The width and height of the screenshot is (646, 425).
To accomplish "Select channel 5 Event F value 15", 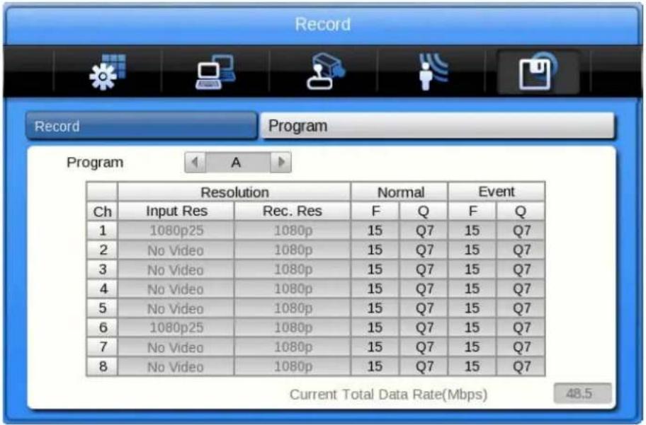I will tap(472, 308).
